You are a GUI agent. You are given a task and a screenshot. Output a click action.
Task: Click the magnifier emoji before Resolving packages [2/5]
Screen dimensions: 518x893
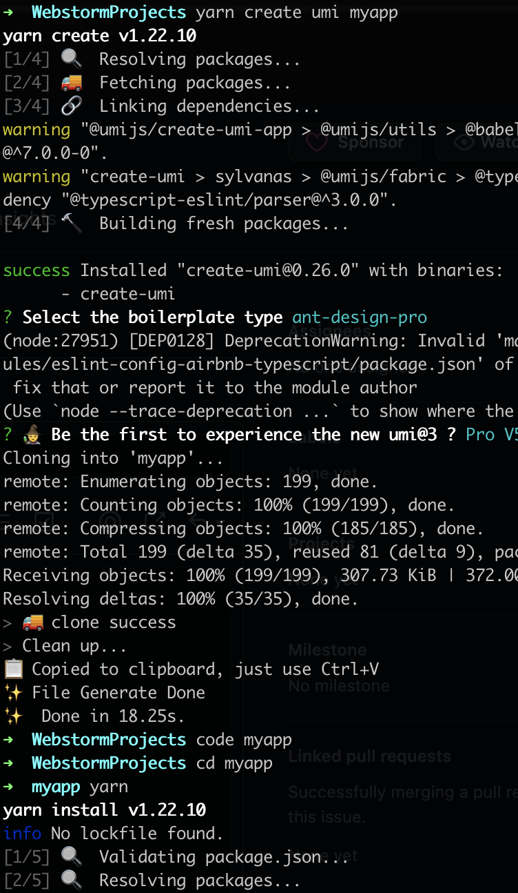pos(71,881)
